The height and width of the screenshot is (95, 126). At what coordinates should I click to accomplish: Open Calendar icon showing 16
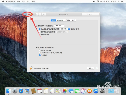(40, 91)
